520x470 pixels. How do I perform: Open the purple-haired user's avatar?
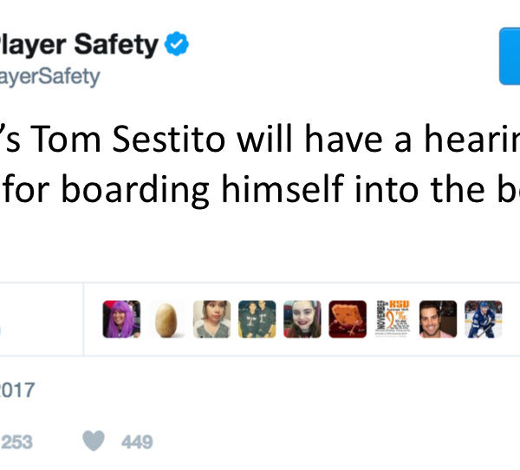tap(121, 319)
